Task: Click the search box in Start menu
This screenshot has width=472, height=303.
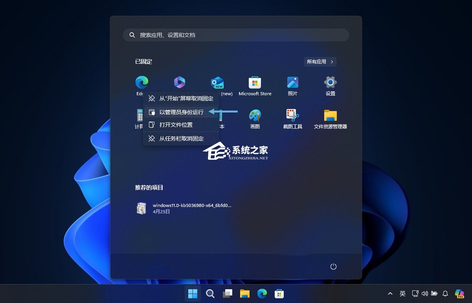Action: [236, 35]
